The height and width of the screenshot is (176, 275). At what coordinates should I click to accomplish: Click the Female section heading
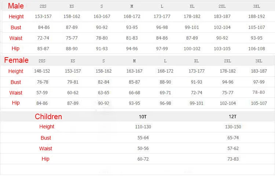[x=16, y=60]
